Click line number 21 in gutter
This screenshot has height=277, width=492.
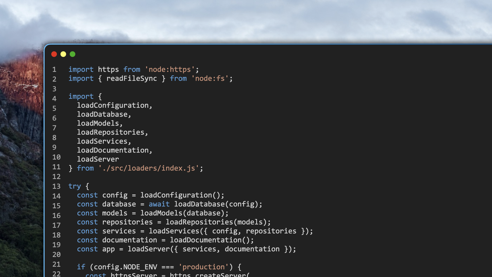point(56,264)
